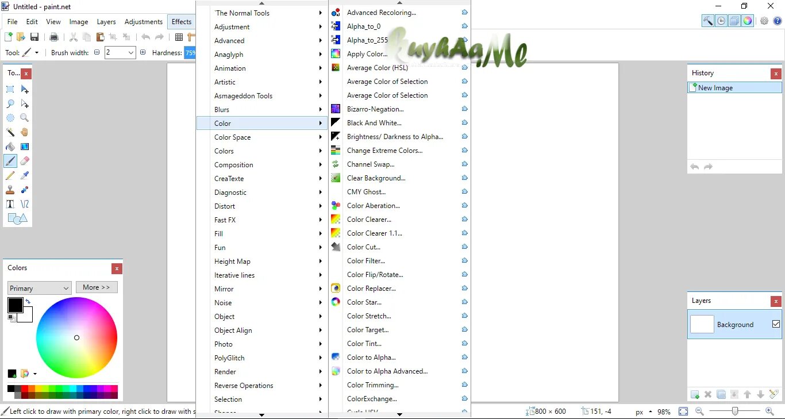Select the Move Selected Pixels tool

pos(25,89)
